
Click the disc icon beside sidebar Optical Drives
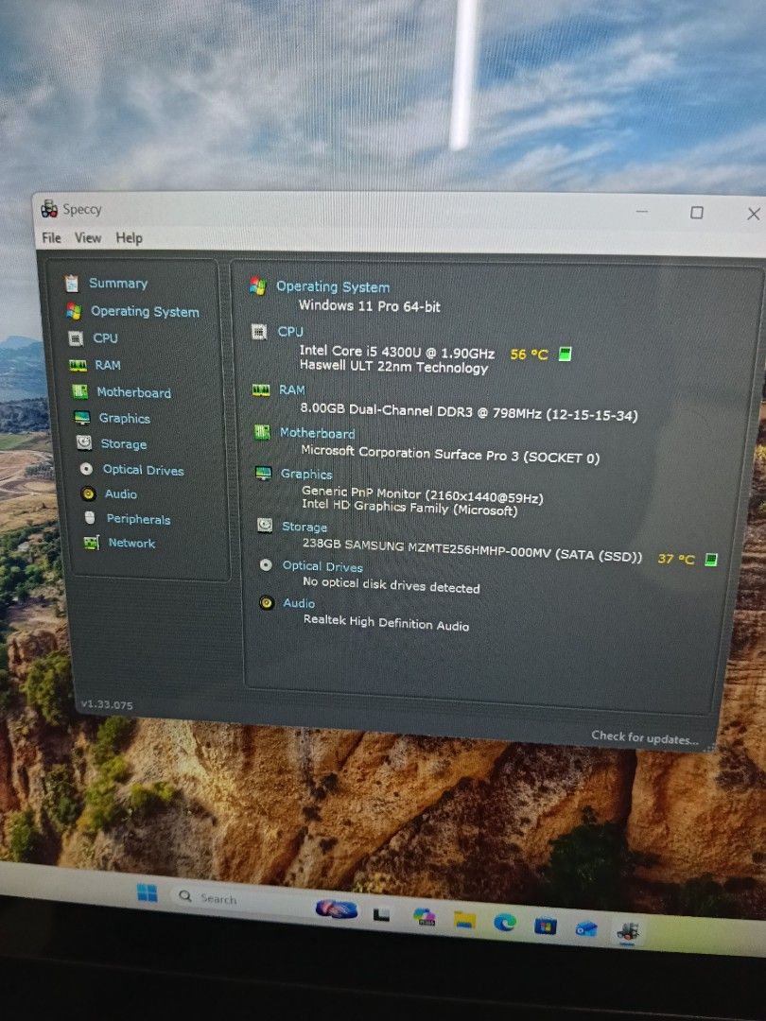click(86, 469)
